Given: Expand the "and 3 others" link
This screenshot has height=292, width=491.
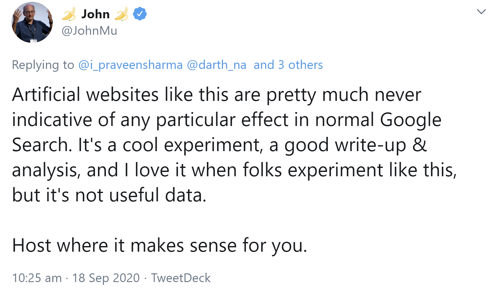Looking at the screenshot, I should click(288, 65).
